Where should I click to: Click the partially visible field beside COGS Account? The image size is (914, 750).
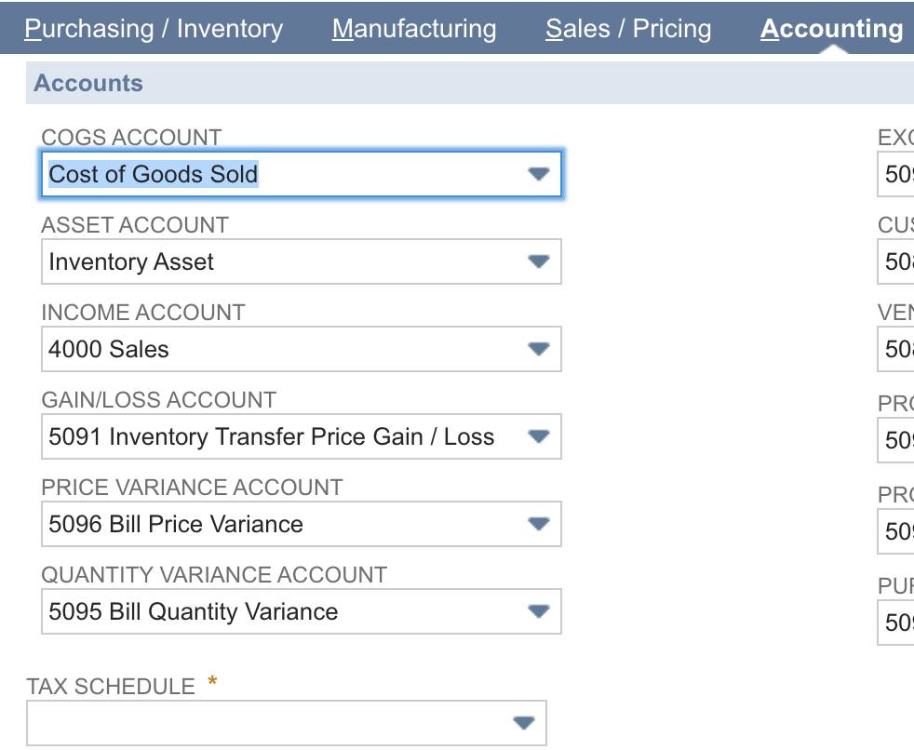tap(896, 174)
